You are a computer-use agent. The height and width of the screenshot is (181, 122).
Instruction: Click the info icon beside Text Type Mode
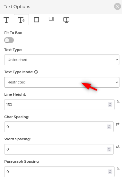(x=36, y=72)
